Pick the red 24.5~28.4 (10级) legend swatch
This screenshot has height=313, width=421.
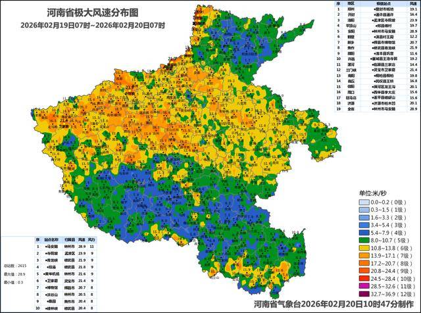[x=364, y=279]
